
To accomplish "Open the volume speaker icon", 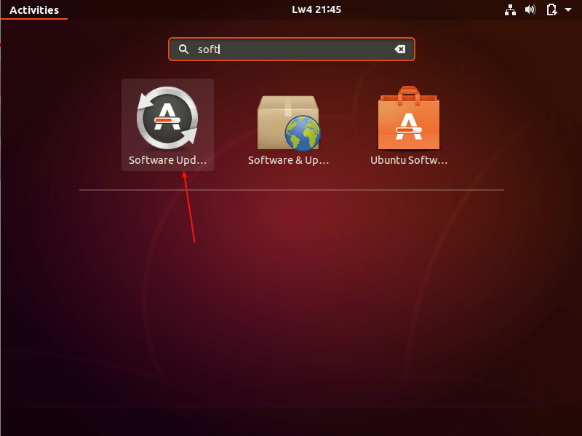I will pyautogui.click(x=530, y=9).
